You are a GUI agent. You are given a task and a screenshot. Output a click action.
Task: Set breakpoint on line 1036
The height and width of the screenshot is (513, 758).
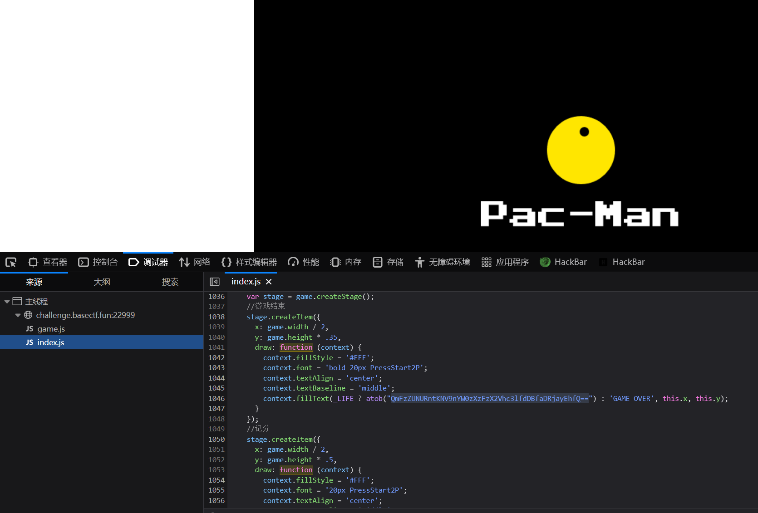point(217,297)
